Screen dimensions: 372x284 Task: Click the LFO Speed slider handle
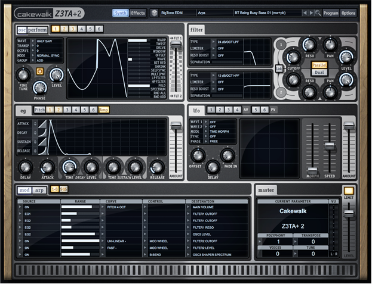(330, 146)
